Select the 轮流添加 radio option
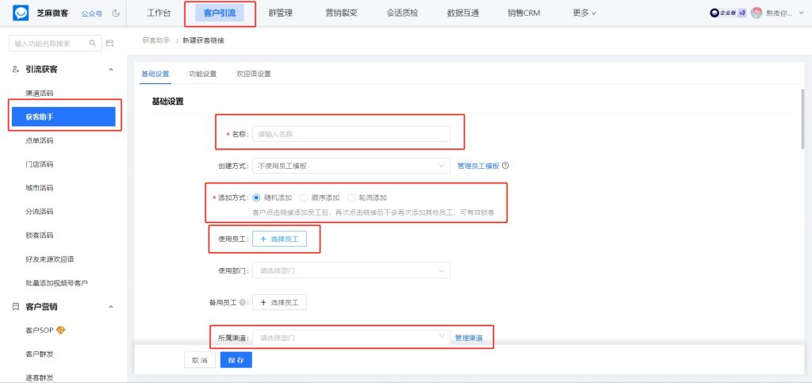Viewport: 812px width, 383px height. (x=351, y=197)
